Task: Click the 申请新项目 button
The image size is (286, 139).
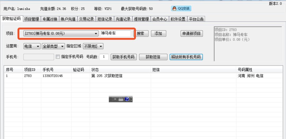Action: pyautogui.click(x=192, y=34)
